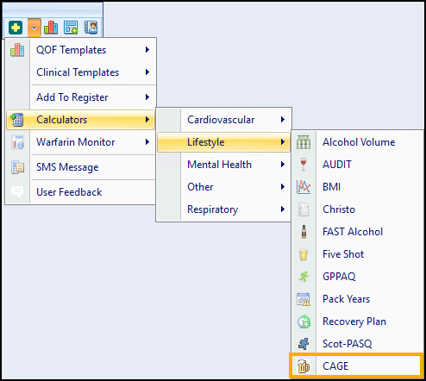Select the CAGE calculator entry

(356, 366)
